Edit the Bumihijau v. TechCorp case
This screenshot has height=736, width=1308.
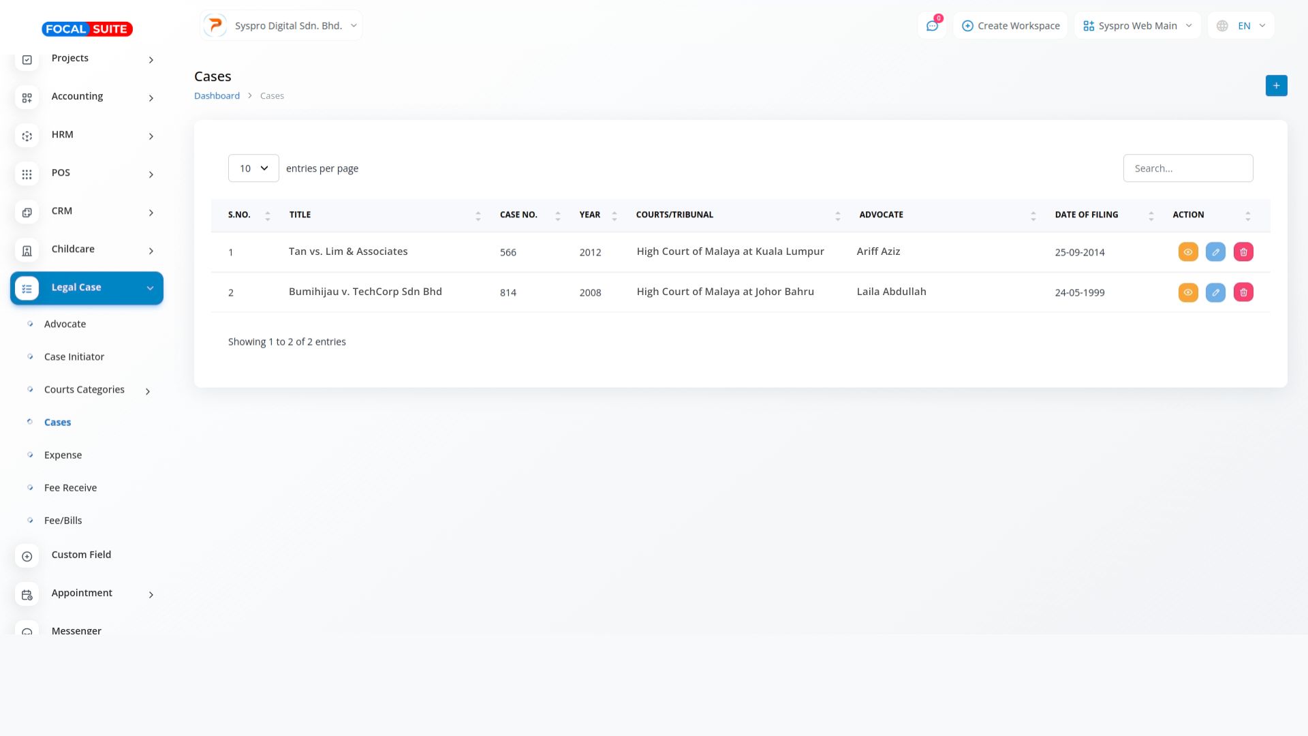(1215, 292)
